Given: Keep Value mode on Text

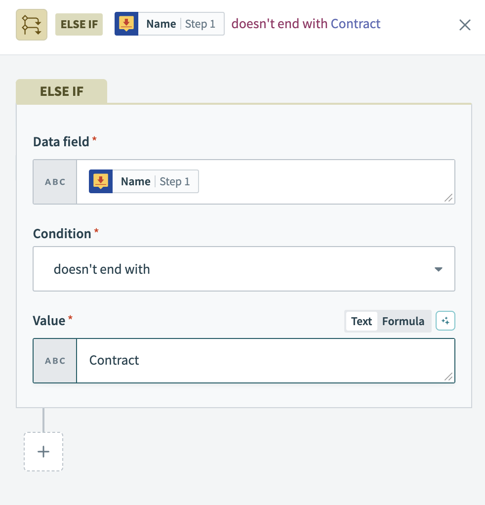Looking at the screenshot, I should (361, 321).
